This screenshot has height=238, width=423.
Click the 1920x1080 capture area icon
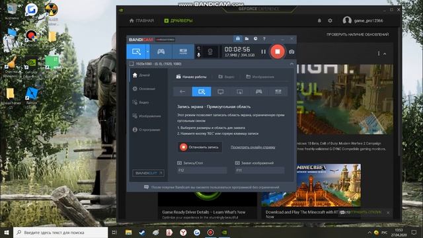[132, 64]
